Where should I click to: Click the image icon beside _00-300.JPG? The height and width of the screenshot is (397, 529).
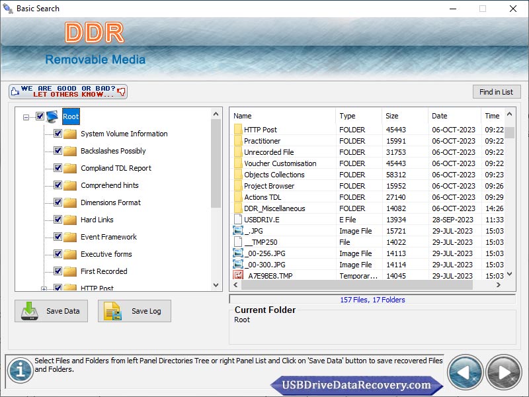coord(238,264)
